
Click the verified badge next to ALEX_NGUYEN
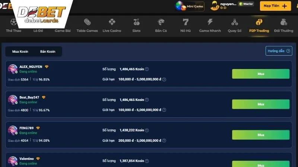[47, 67]
